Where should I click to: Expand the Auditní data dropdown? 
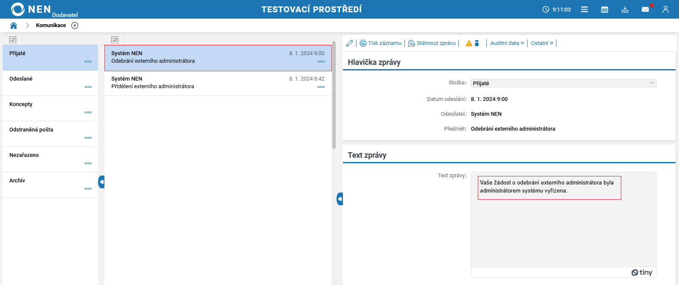(507, 43)
